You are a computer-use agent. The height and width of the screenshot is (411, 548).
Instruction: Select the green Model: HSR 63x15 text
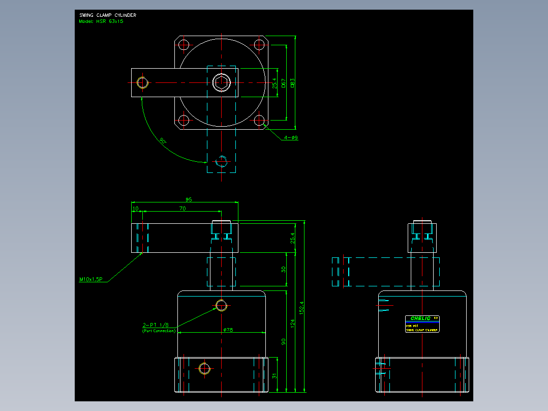point(101,21)
